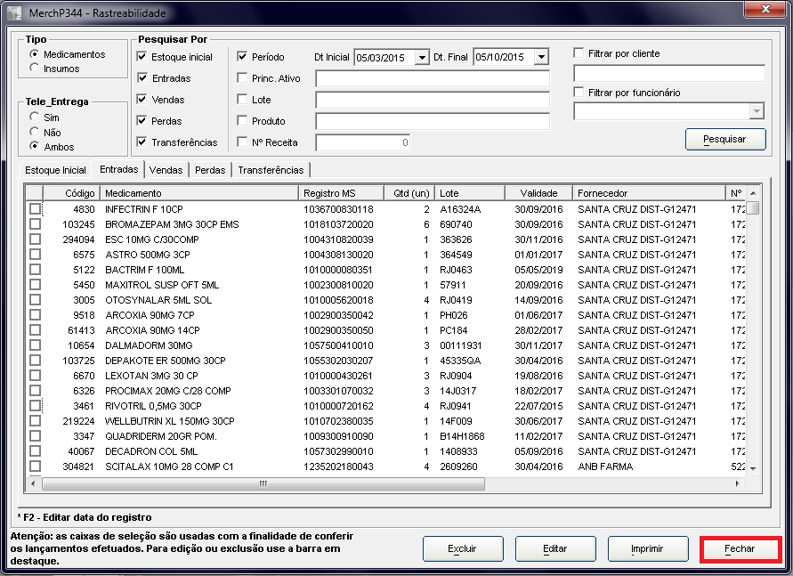Sort by the Validade column header
This screenshot has height=576, width=793.
(538, 193)
